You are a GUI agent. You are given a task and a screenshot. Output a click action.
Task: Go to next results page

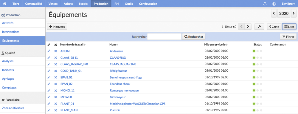click(x=248, y=27)
